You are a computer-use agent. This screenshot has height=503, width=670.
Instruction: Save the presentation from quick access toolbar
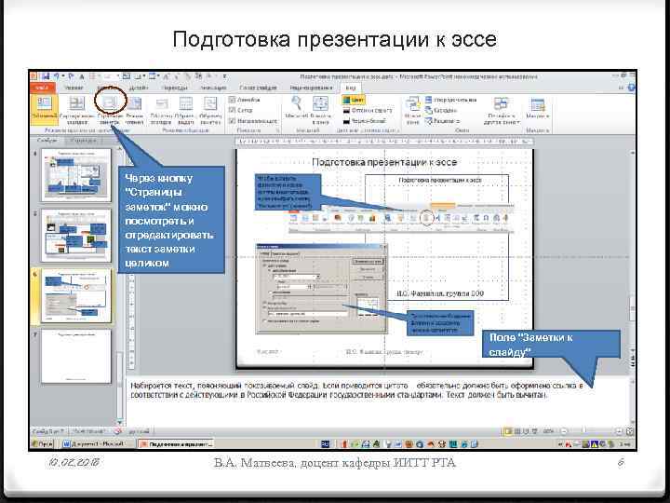(46, 77)
